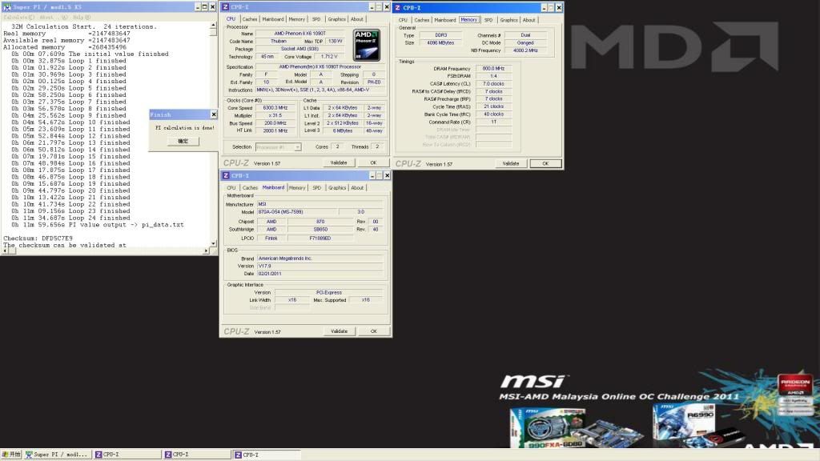The width and height of the screenshot is (820, 461).
Task: Click the last CPU-Z taskbar button
Action: [x=266, y=455]
